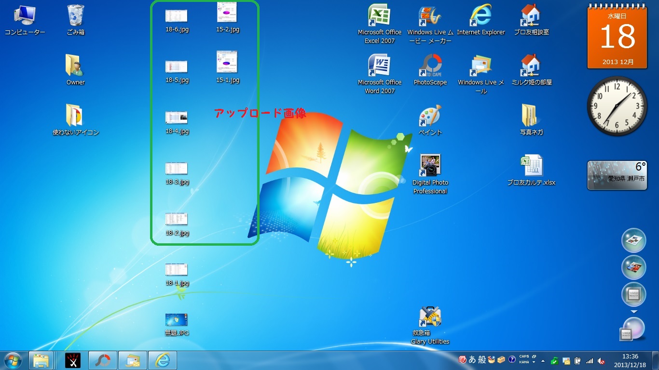Open the ごみ箱 recycle bin icon

(x=76, y=21)
